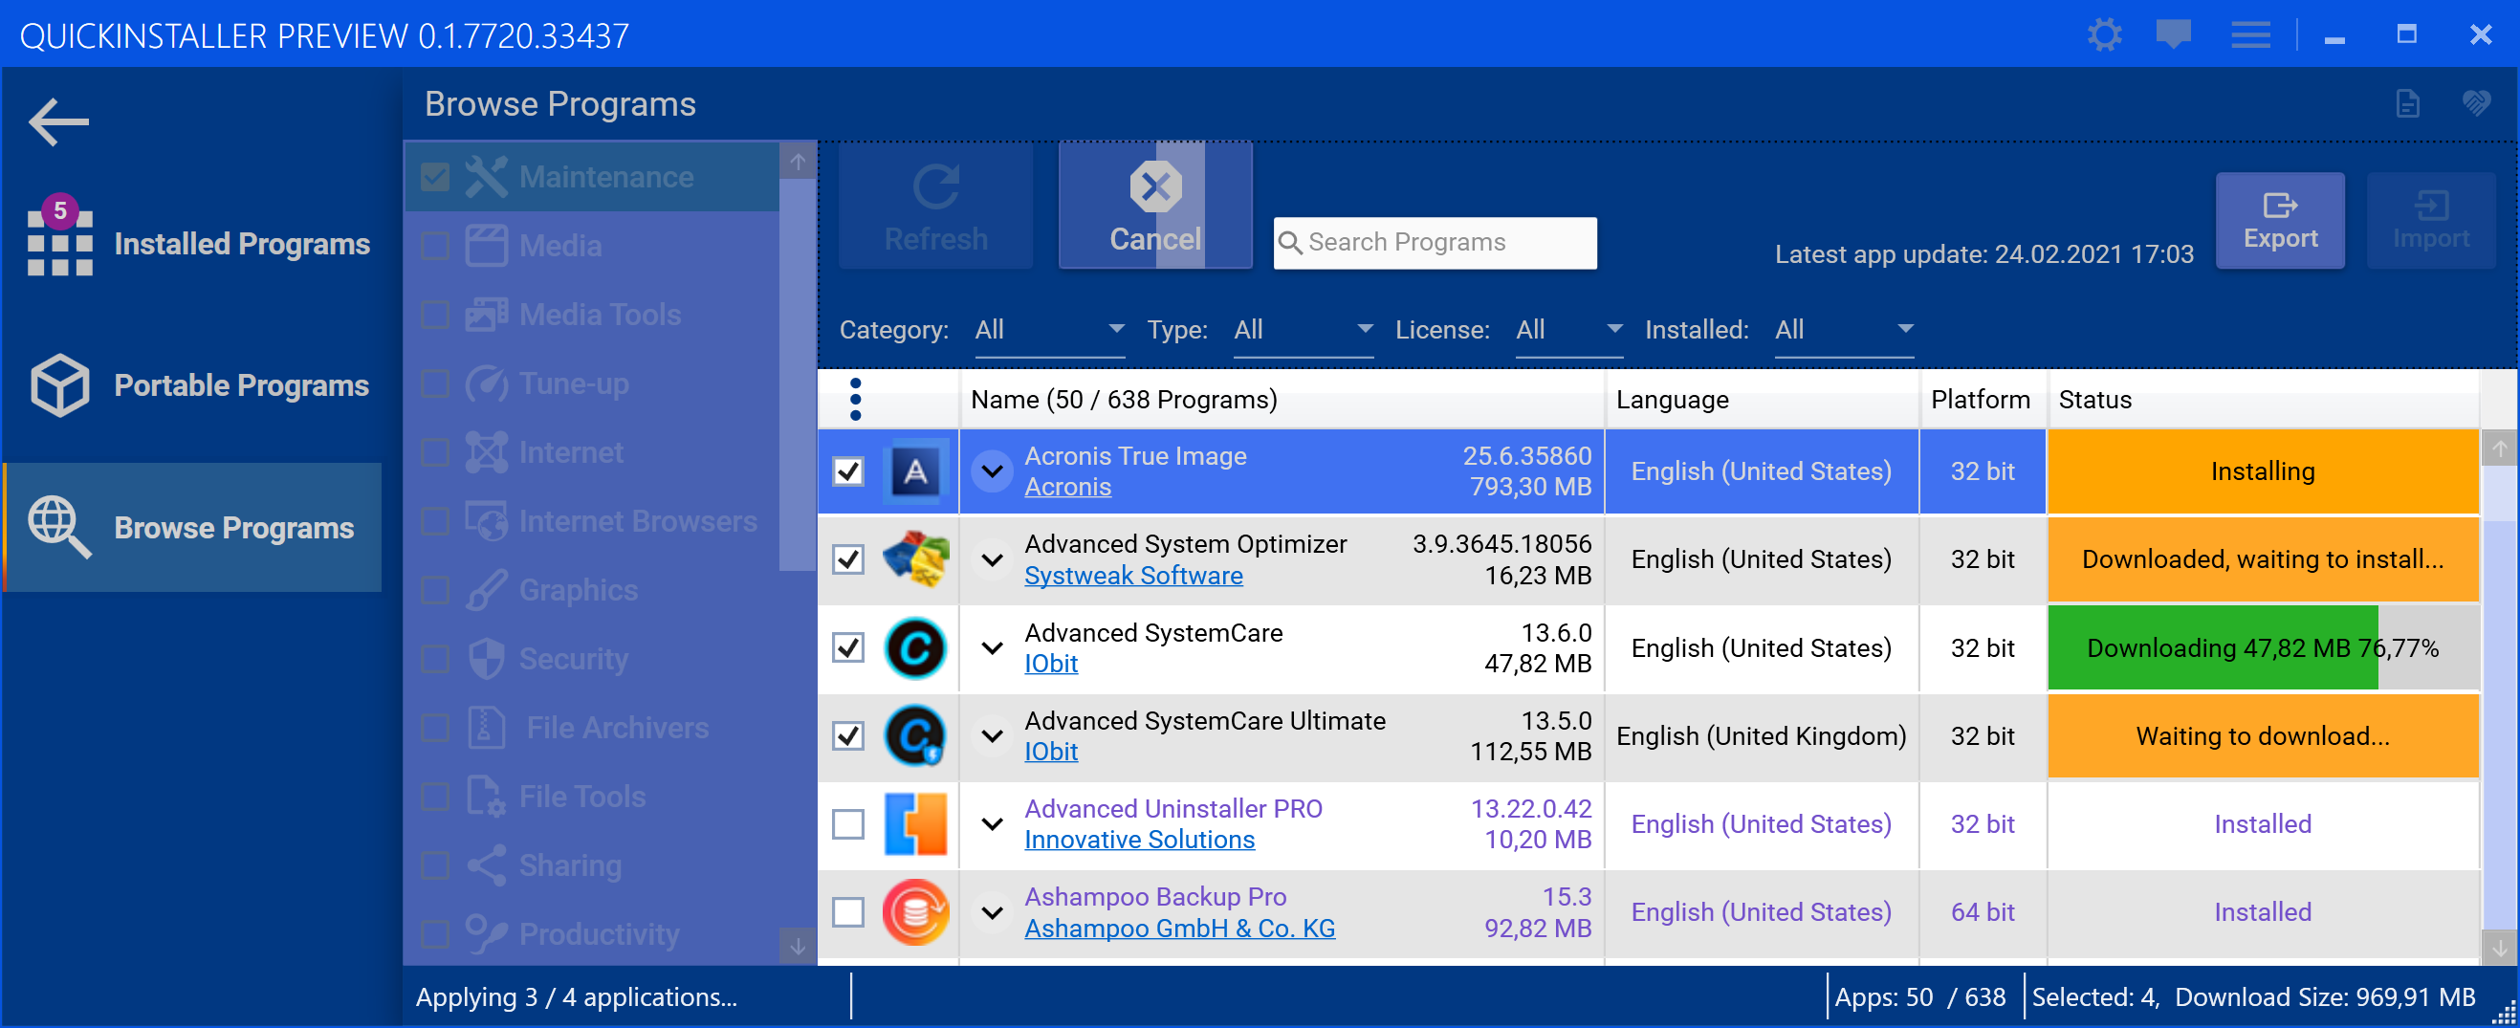Click the heart handshake icon in header
The height and width of the screenshot is (1028, 2520).
[2476, 102]
